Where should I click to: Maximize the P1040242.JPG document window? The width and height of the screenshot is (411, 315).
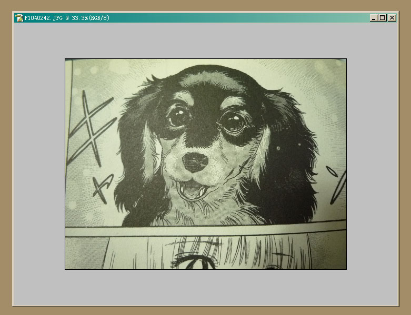pos(383,18)
